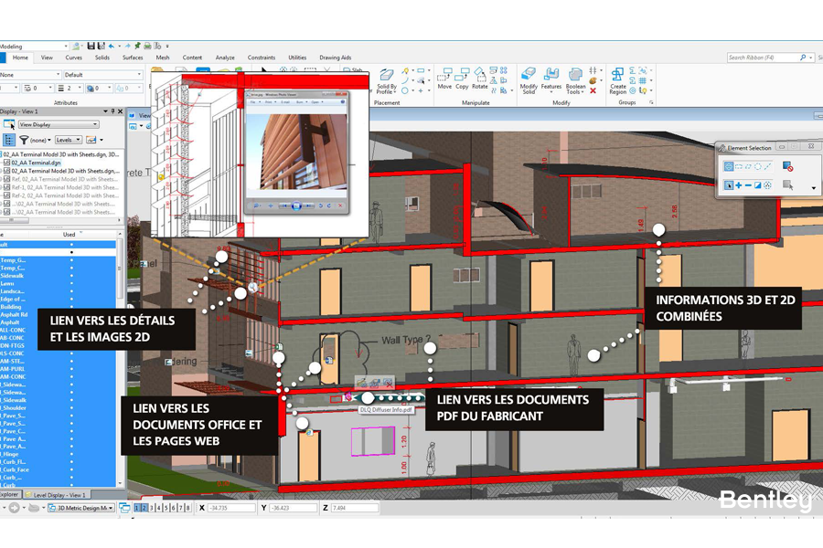Click the Features tool icon
823x548 pixels.
[x=550, y=79]
